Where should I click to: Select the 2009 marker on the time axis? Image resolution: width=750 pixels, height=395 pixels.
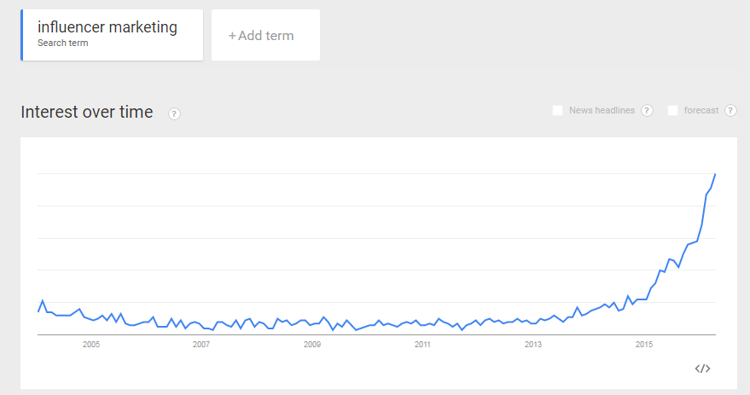click(x=312, y=345)
